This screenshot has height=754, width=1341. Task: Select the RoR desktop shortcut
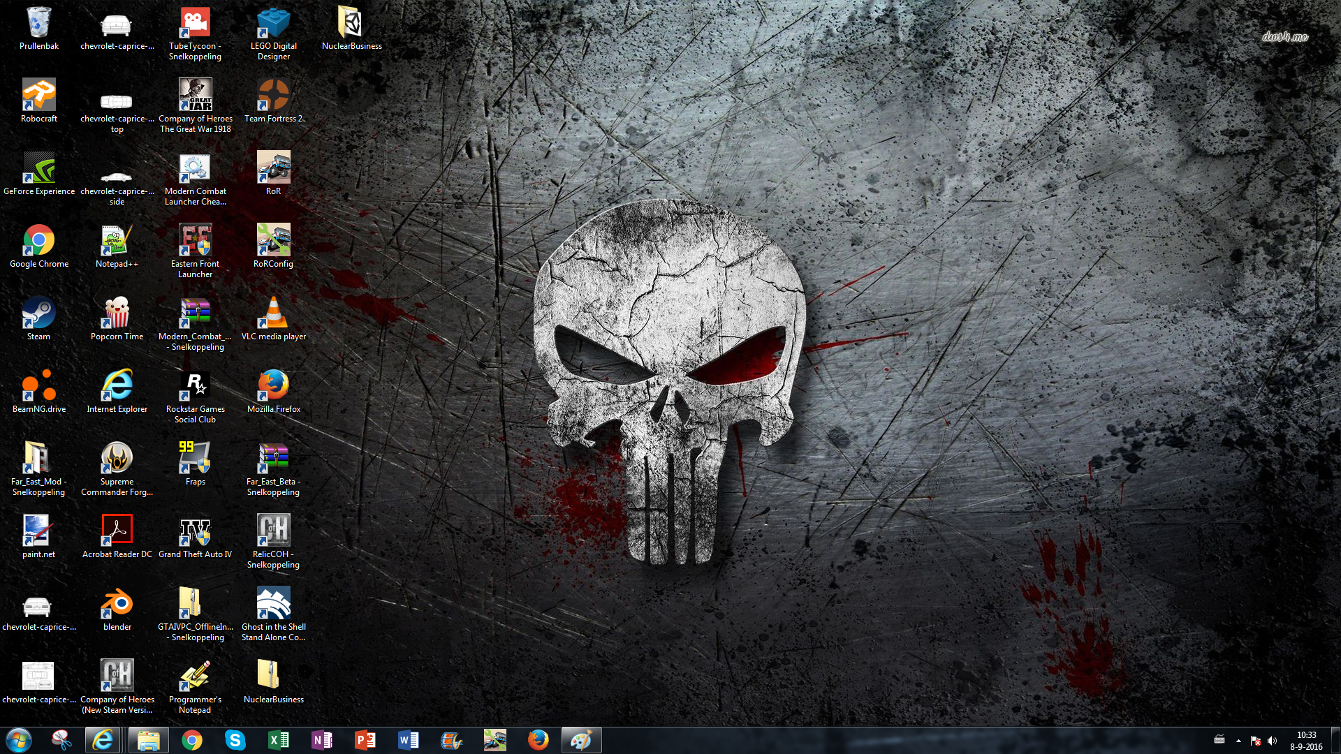click(274, 174)
